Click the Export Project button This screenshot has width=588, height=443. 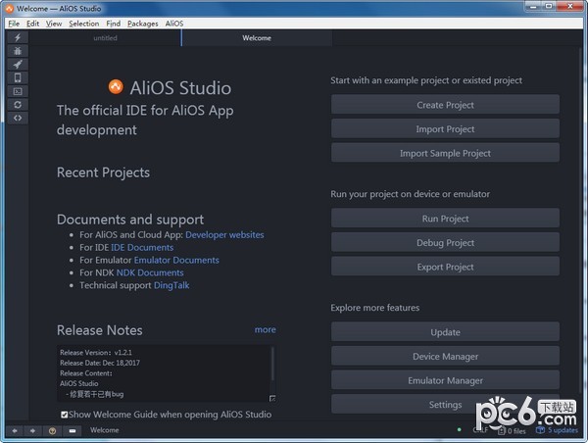coord(445,267)
